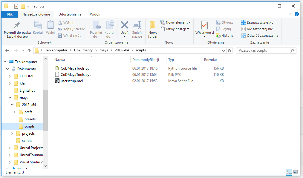Click the Właściwości checkmark icon

[204, 25]
